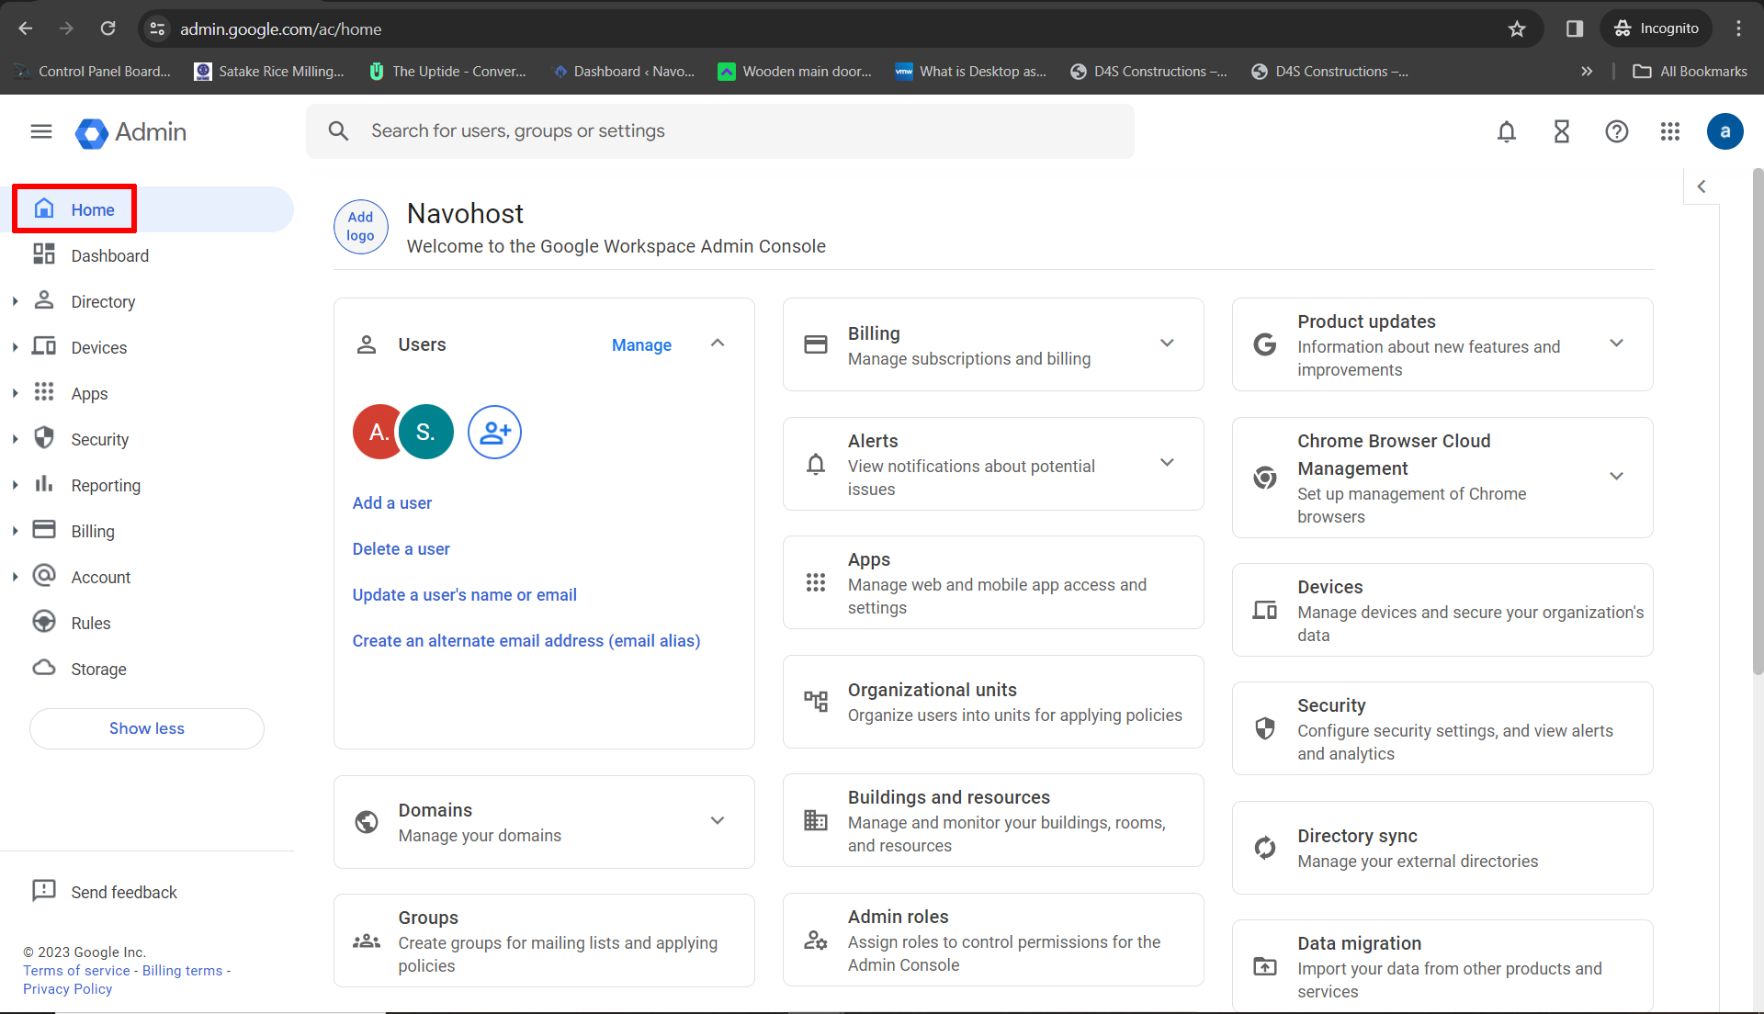Show more bookmarks overflow chevron
Screen dimensions: 1764x1014
(x=1587, y=71)
